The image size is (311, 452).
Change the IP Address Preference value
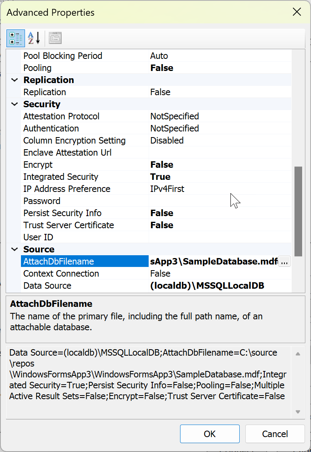pyautogui.click(x=181, y=189)
